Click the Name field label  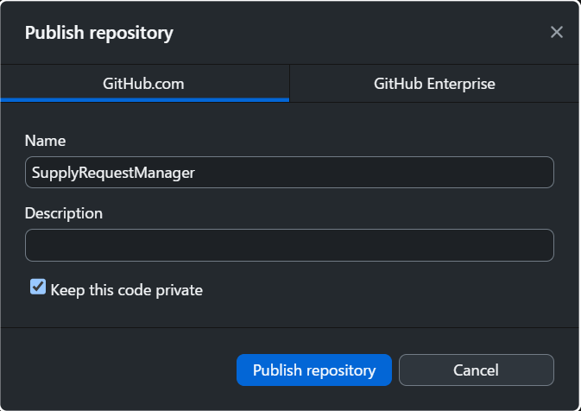(x=45, y=140)
